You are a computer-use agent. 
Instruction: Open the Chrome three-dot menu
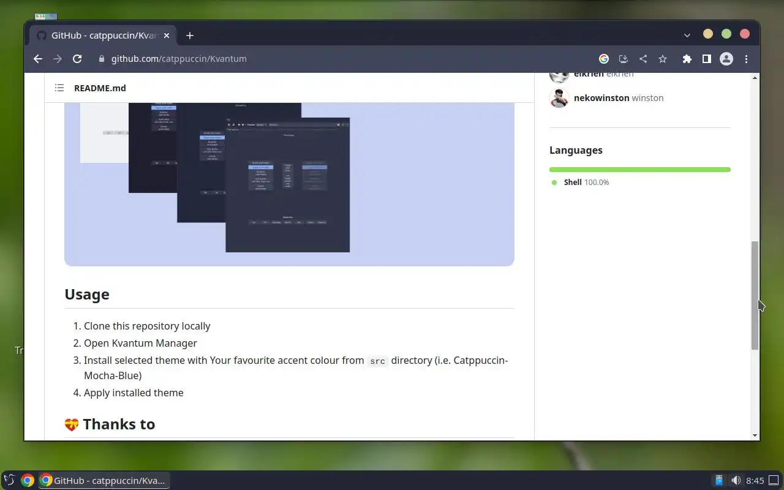tap(746, 59)
